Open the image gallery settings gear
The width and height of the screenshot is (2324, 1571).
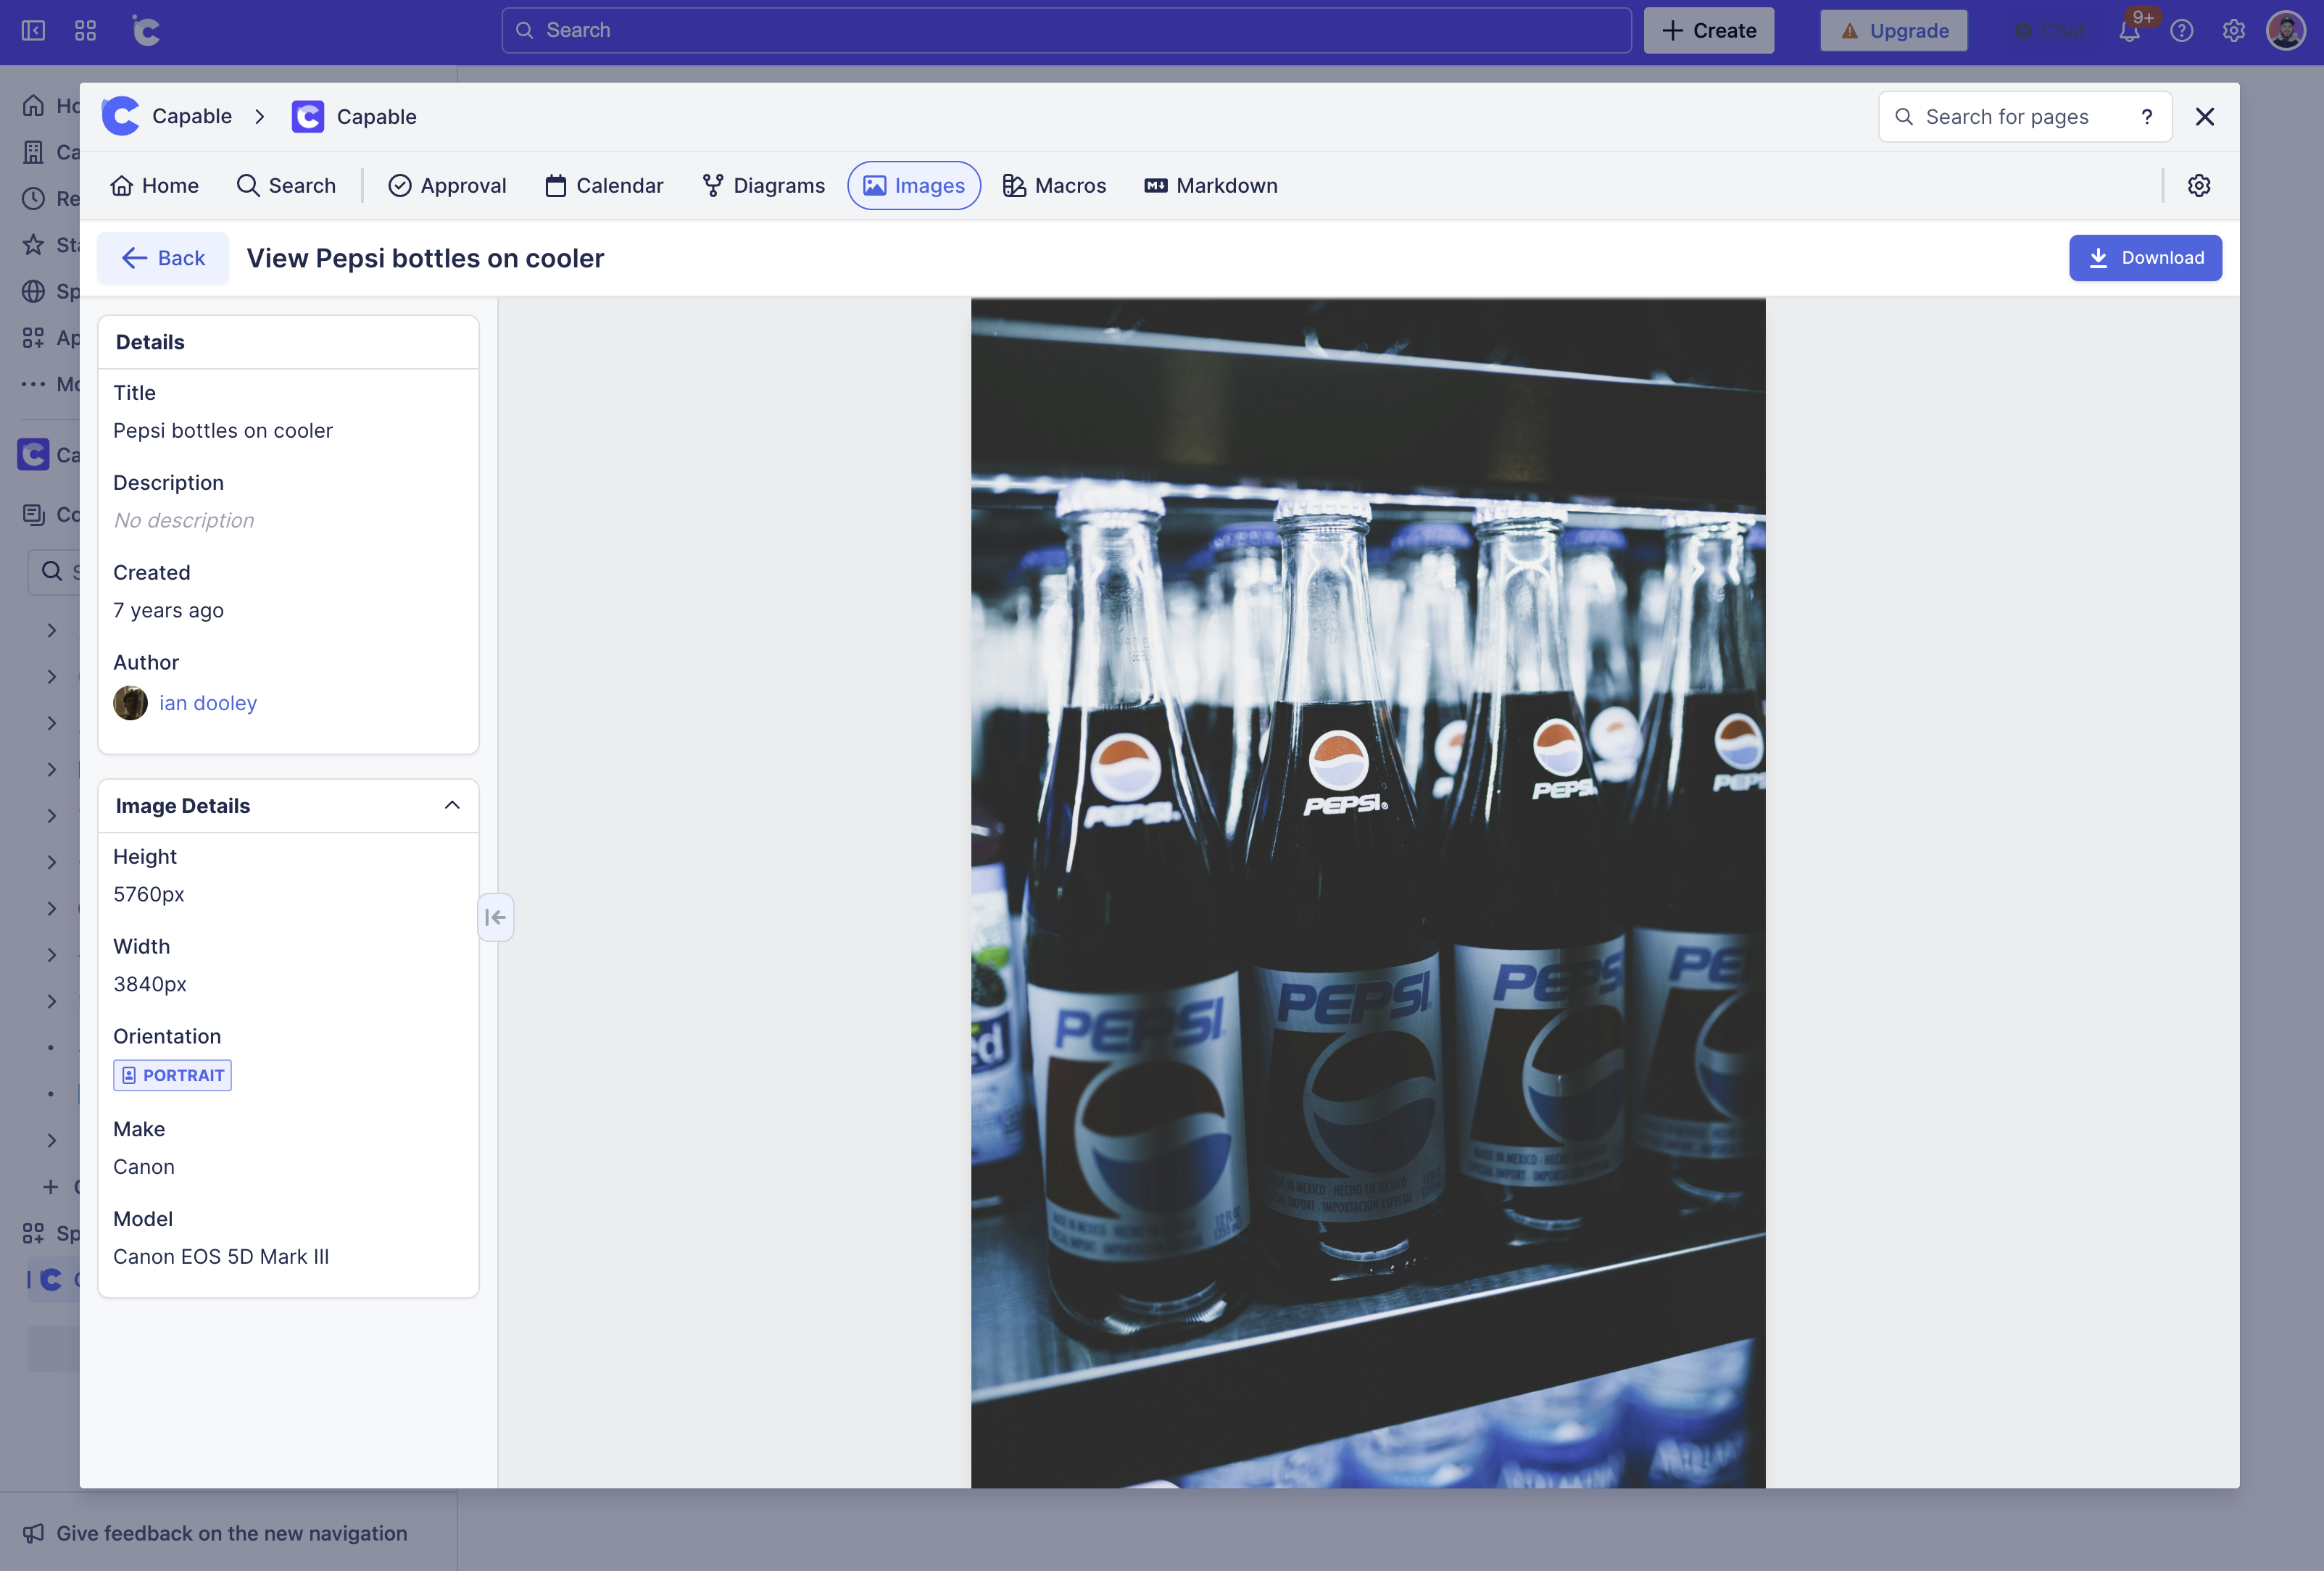pos(2199,185)
